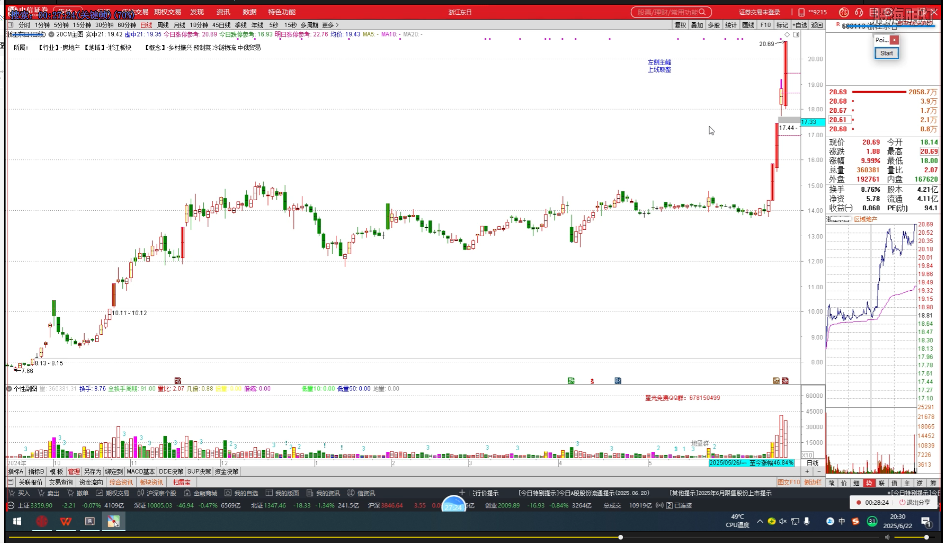Viewport: 943px width, 543px height.
Task: Open the 另存为 save-as option
Action: point(92,471)
